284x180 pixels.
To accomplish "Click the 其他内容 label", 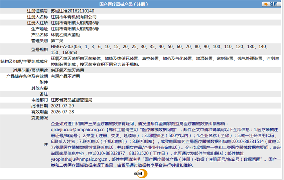I will coord(39,88).
